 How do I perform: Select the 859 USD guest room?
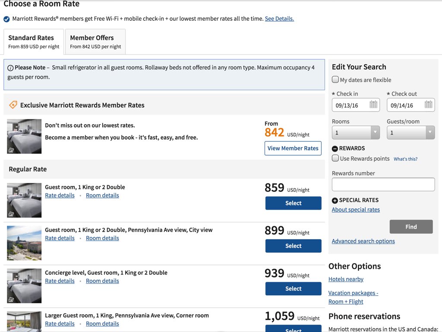(x=293, y=203)
